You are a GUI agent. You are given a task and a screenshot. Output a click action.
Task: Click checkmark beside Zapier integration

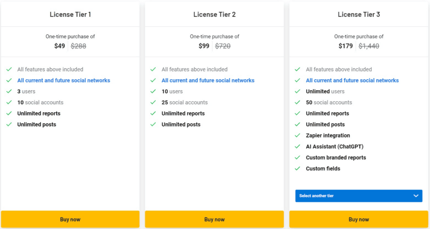tap(297, 136)
